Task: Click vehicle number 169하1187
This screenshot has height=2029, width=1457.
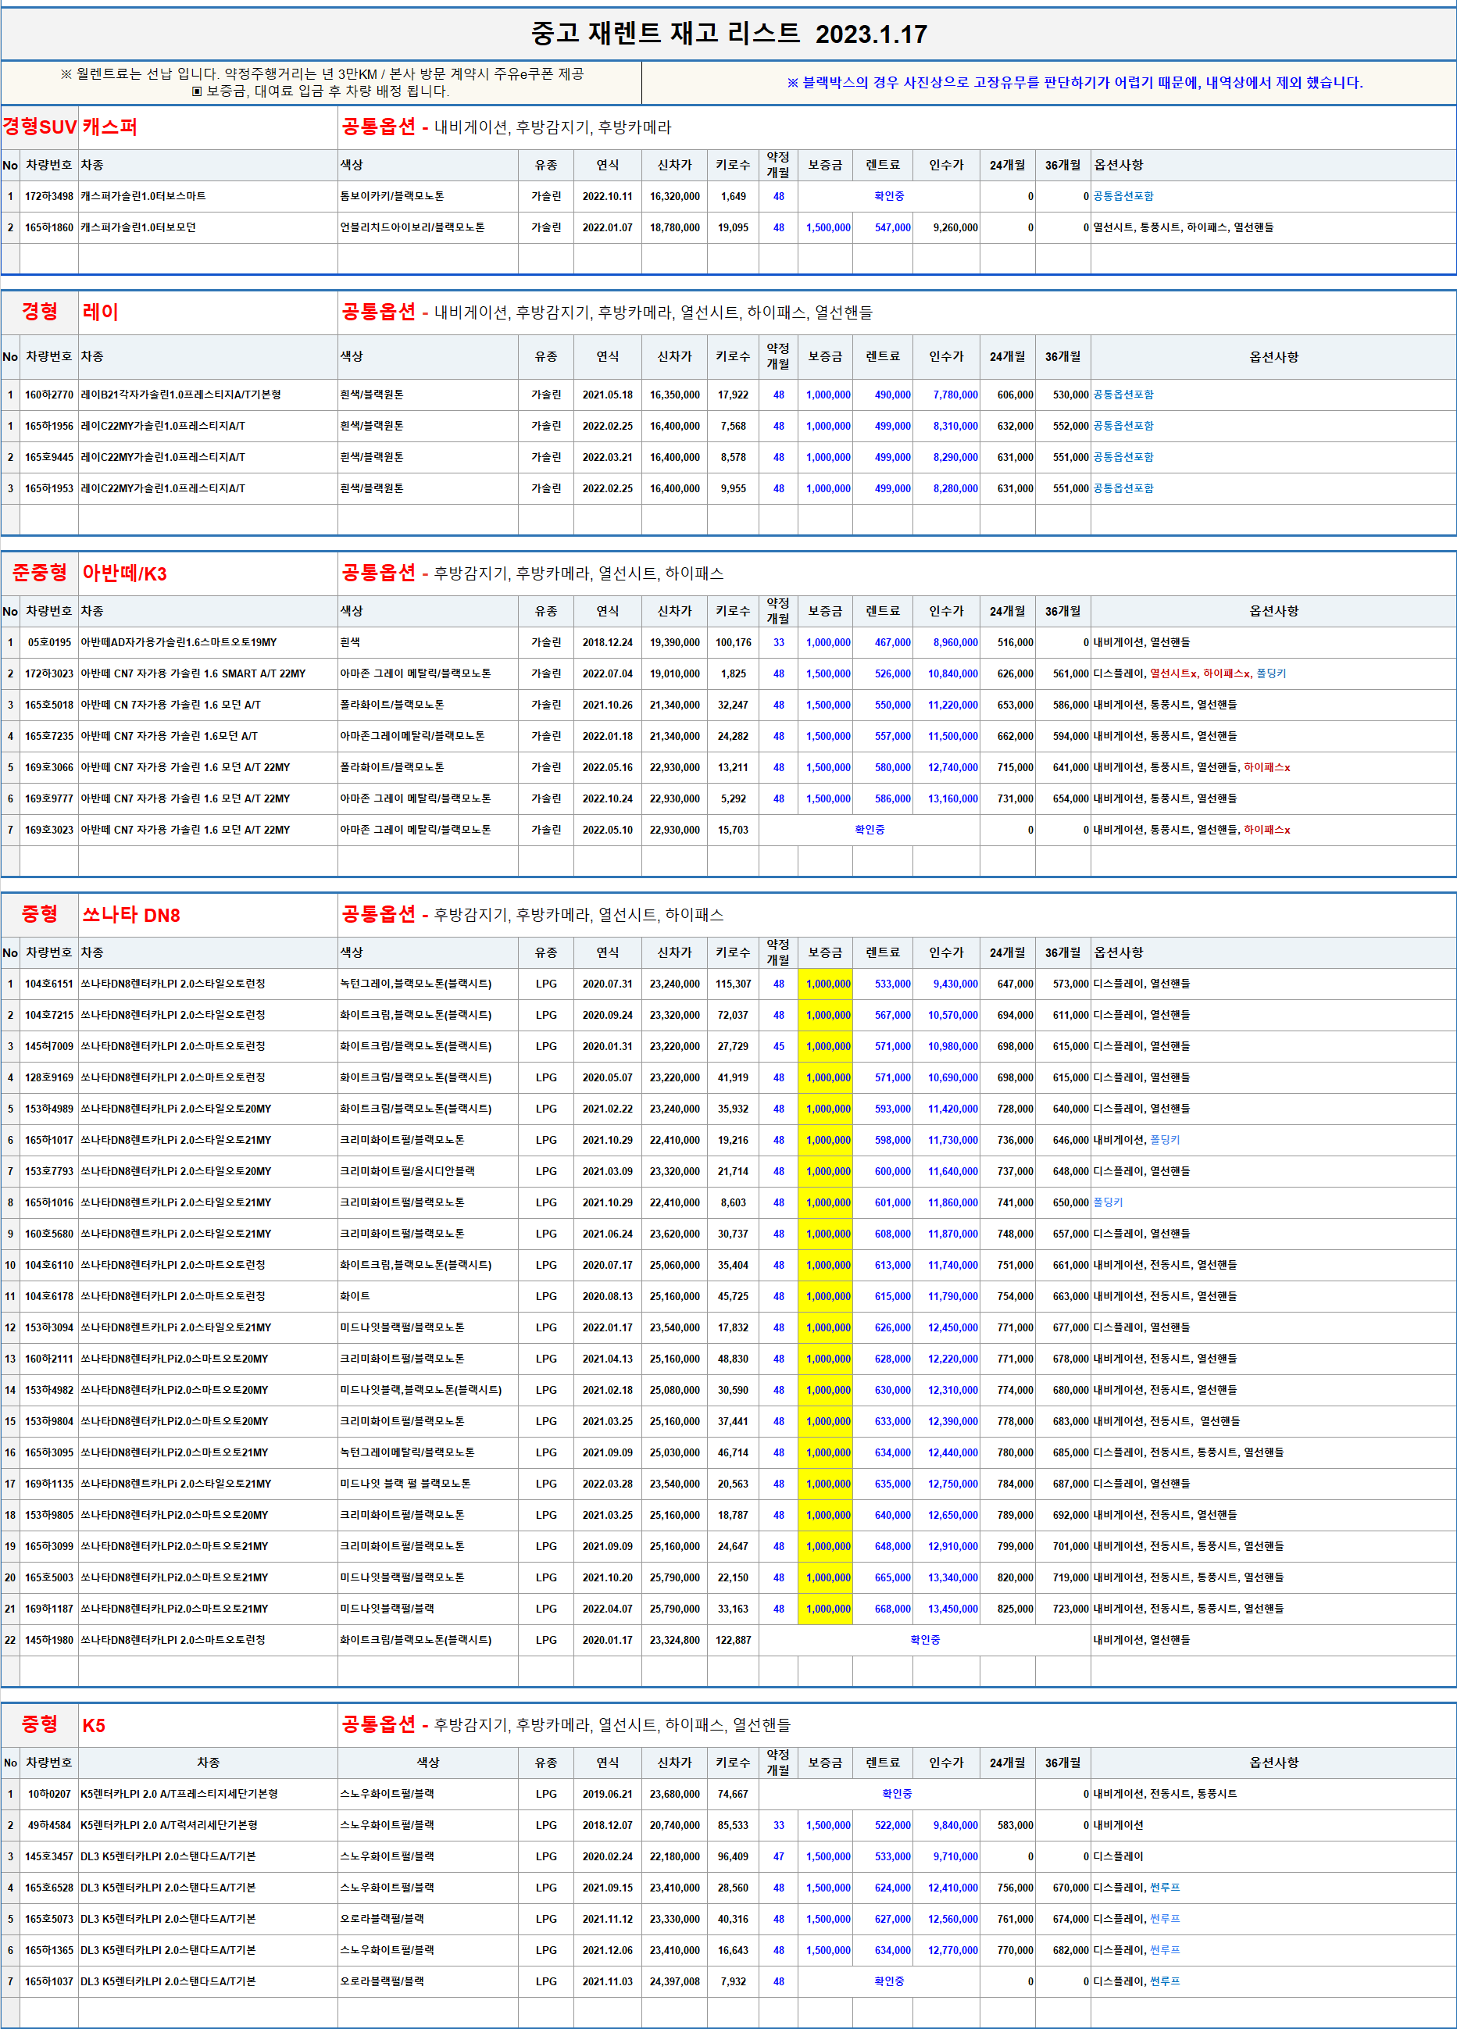Action: click(49, 1609)
